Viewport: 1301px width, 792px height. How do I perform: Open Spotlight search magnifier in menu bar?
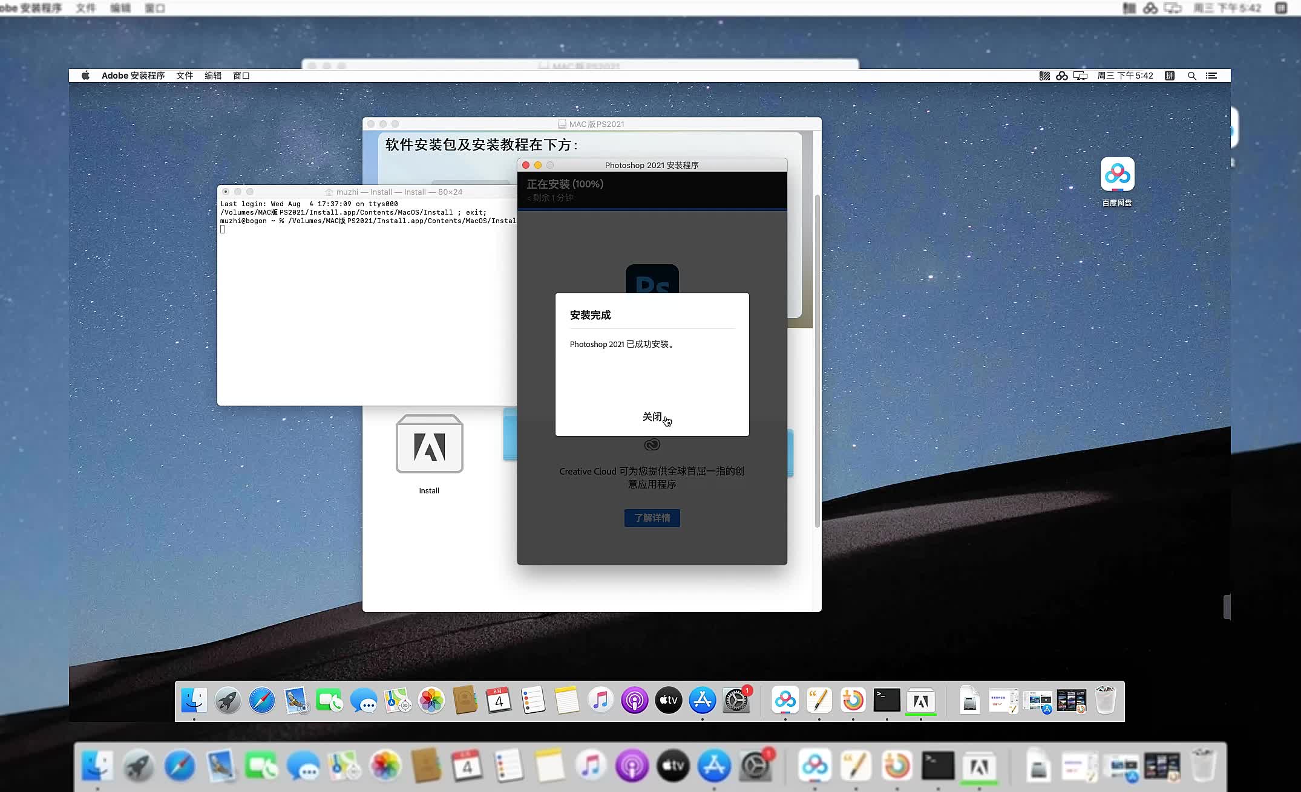[x=1191, y=76]
